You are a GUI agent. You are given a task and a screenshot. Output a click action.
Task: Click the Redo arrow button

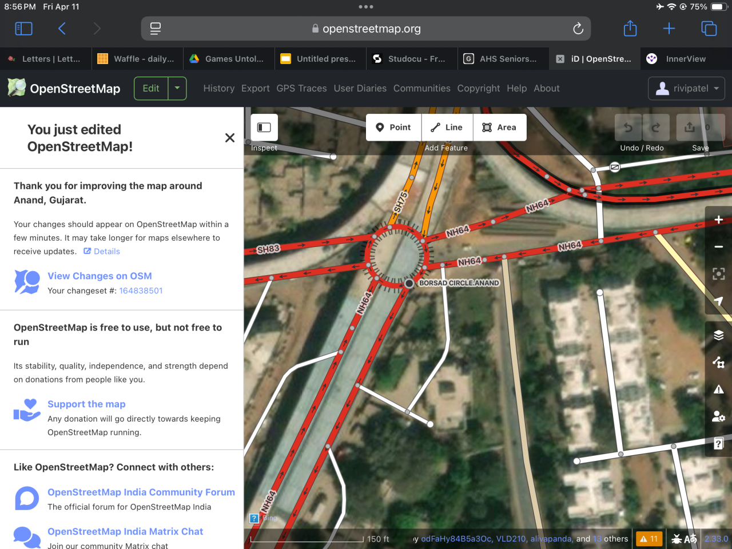pyautogui.click(x=656, y=127)
